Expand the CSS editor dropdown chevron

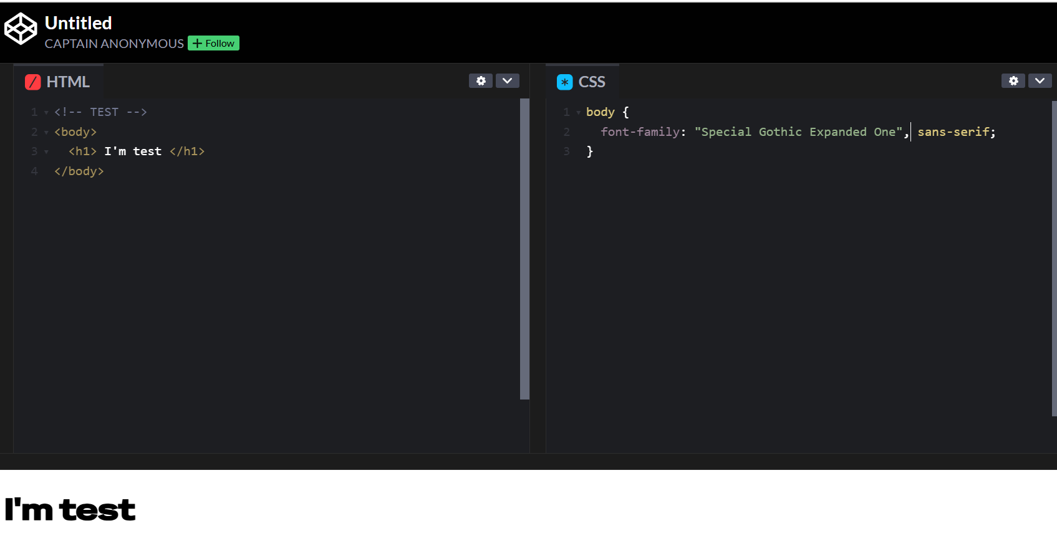tap(1040, 81)
